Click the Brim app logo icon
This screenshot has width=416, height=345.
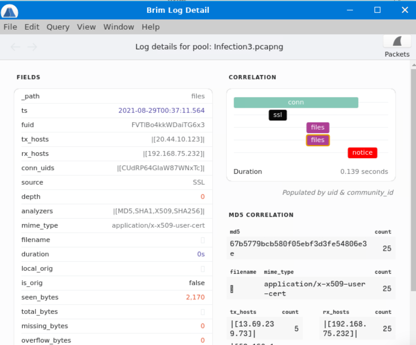click(x=9, y=11)
